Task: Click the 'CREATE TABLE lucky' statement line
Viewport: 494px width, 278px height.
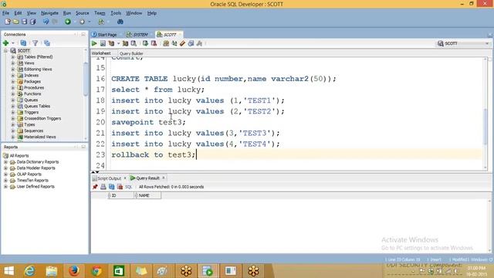Action: pyautogui.click(x=224, y=79)
